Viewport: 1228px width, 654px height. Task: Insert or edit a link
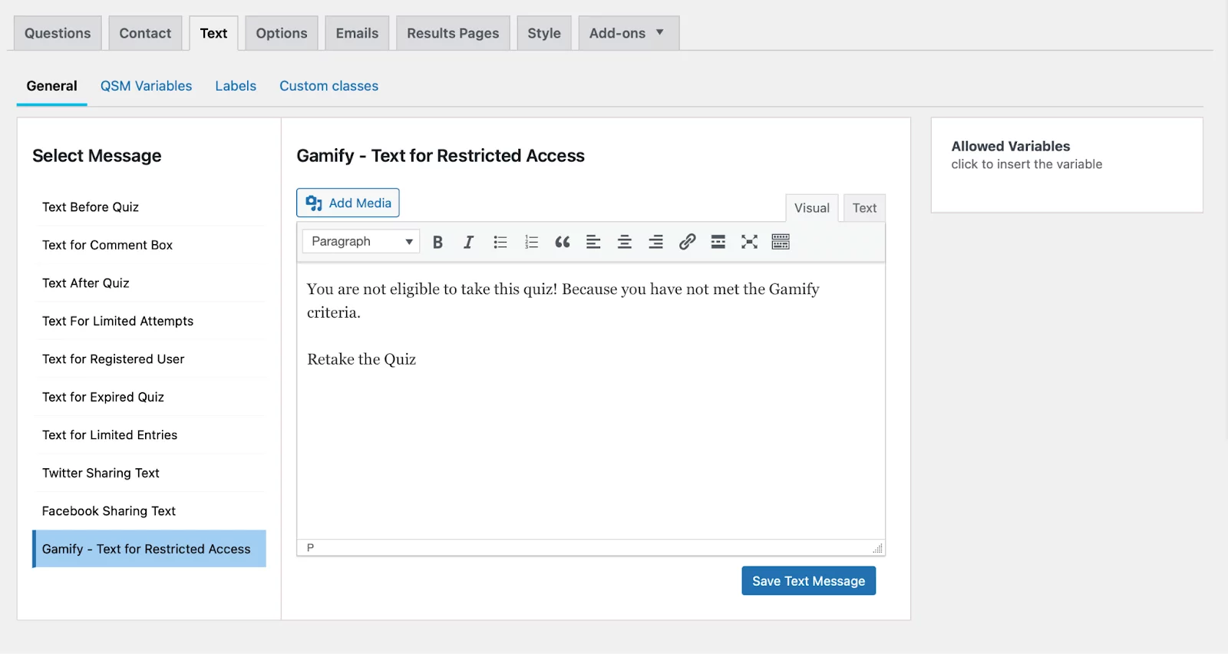click(687, 242)
